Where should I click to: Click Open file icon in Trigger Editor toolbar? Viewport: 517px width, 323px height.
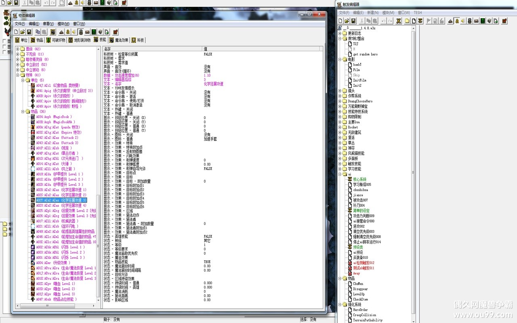(346, 21)
